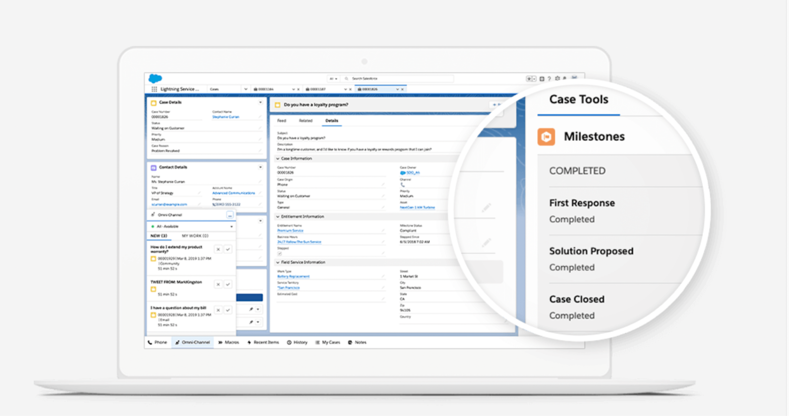Open the 24/7 Follow-The-Sun Service link

(299, 242)
